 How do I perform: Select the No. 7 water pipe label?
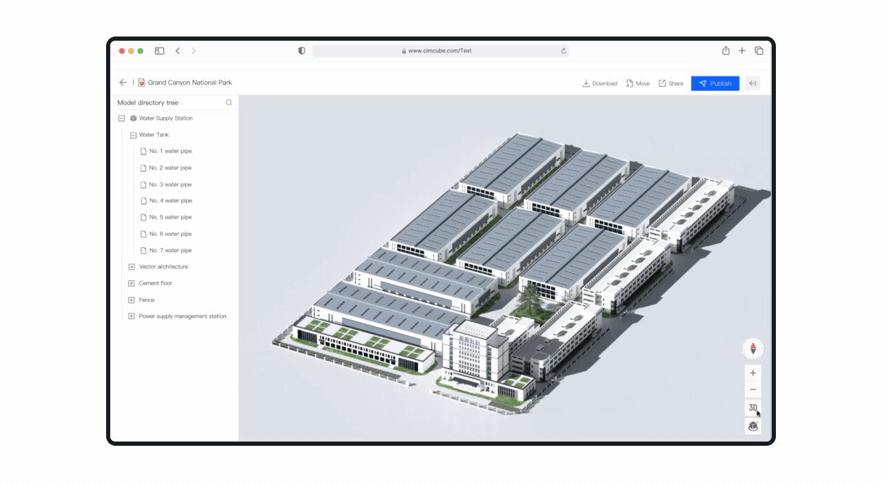(170, 250)
